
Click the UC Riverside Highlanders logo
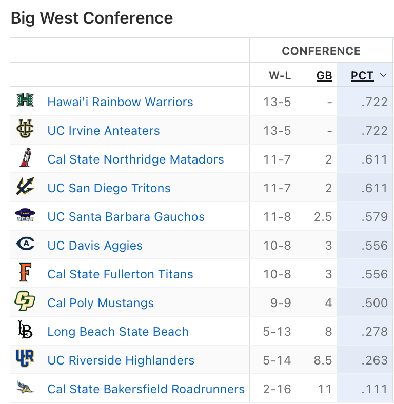tap(25, 360)
